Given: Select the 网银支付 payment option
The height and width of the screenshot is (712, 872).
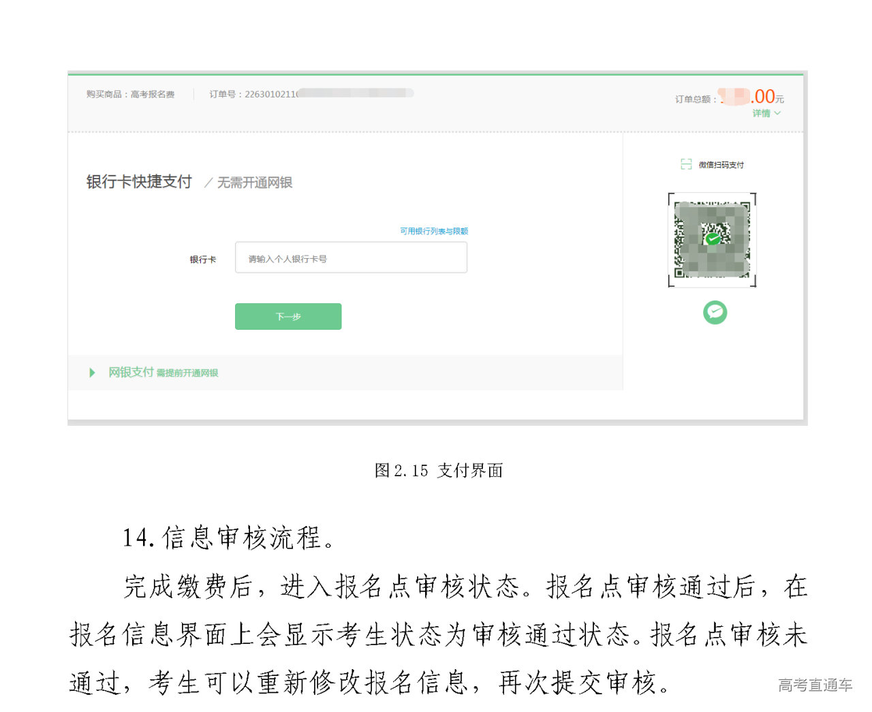Looking at the screenshot, I should [x=131, y=372].
